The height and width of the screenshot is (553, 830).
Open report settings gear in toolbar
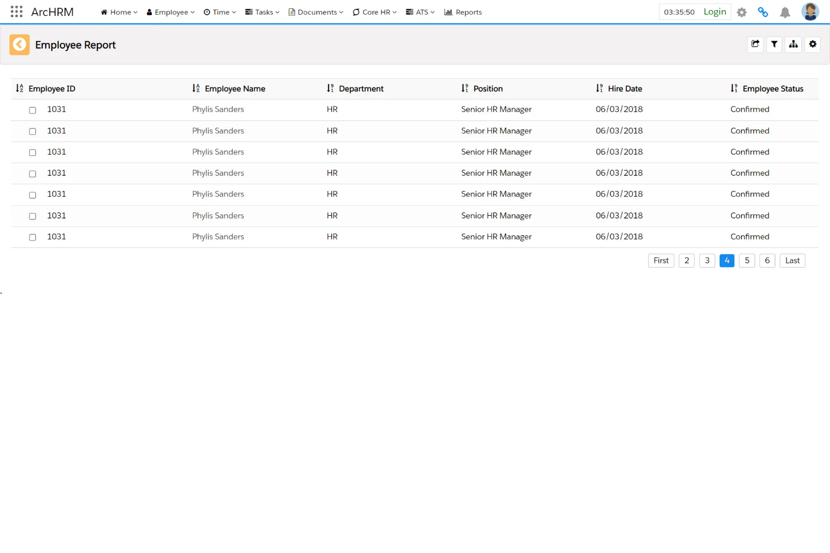tap(813, 44)
